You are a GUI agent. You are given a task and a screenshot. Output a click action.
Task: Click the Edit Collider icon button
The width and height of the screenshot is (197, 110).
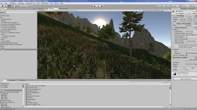(187, 60)
